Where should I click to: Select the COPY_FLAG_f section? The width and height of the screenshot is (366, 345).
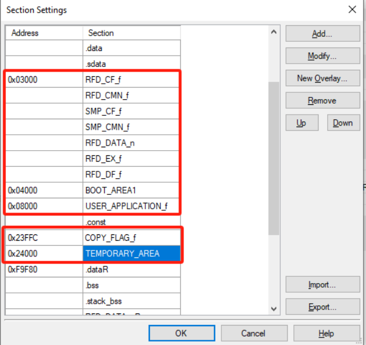click(x=132, y=238)
